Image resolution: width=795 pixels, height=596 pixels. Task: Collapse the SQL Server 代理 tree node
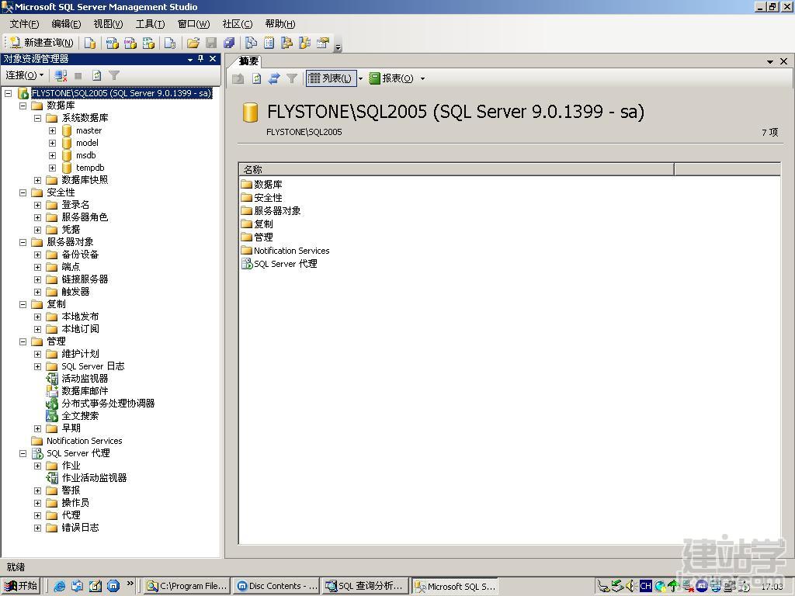pos(23,453)
